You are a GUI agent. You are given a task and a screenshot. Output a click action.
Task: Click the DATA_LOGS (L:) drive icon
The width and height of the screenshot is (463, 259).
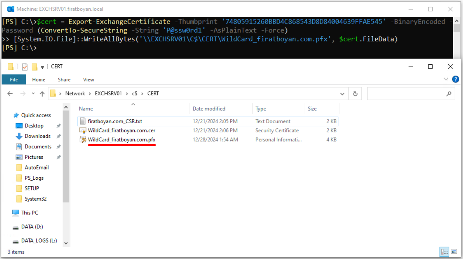tap(16, 241)
